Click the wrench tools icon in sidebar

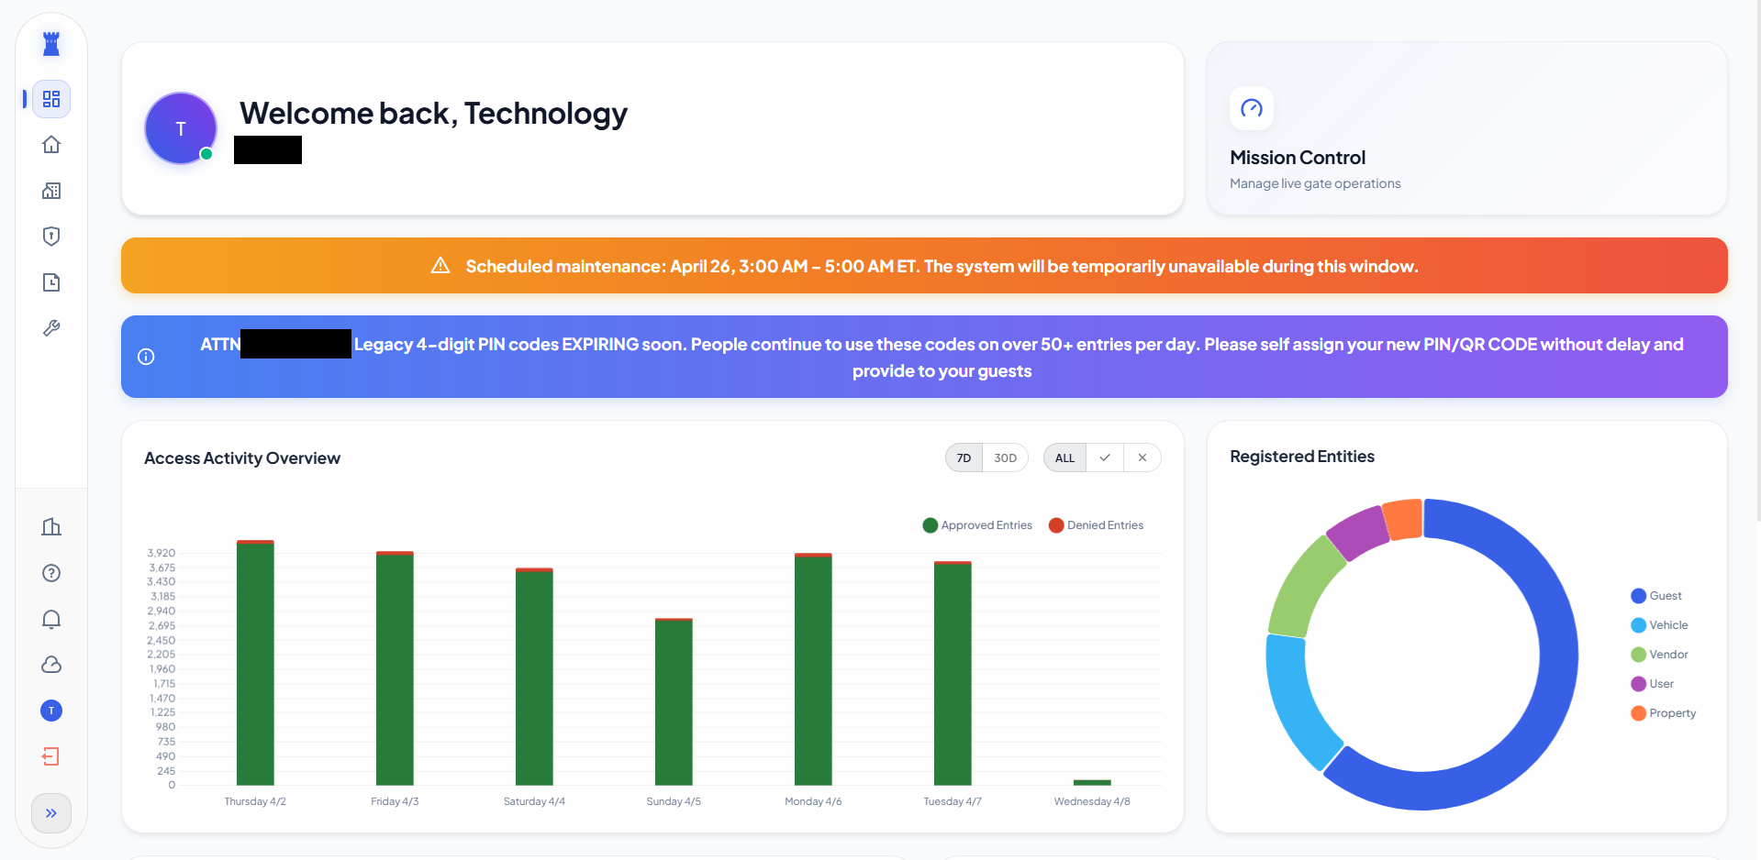(x=51, y=328)
